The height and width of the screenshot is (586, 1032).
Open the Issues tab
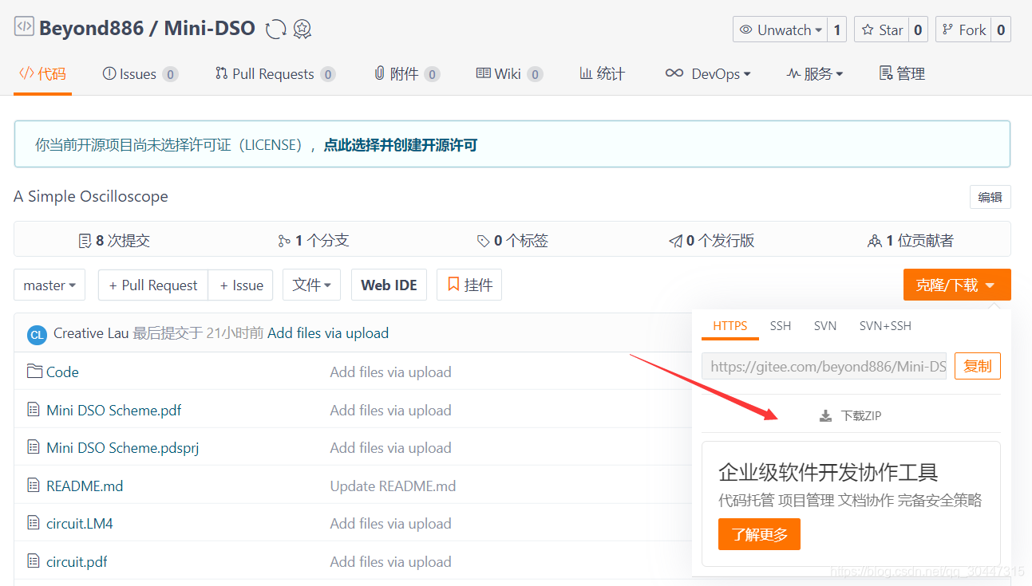(140, 74)
